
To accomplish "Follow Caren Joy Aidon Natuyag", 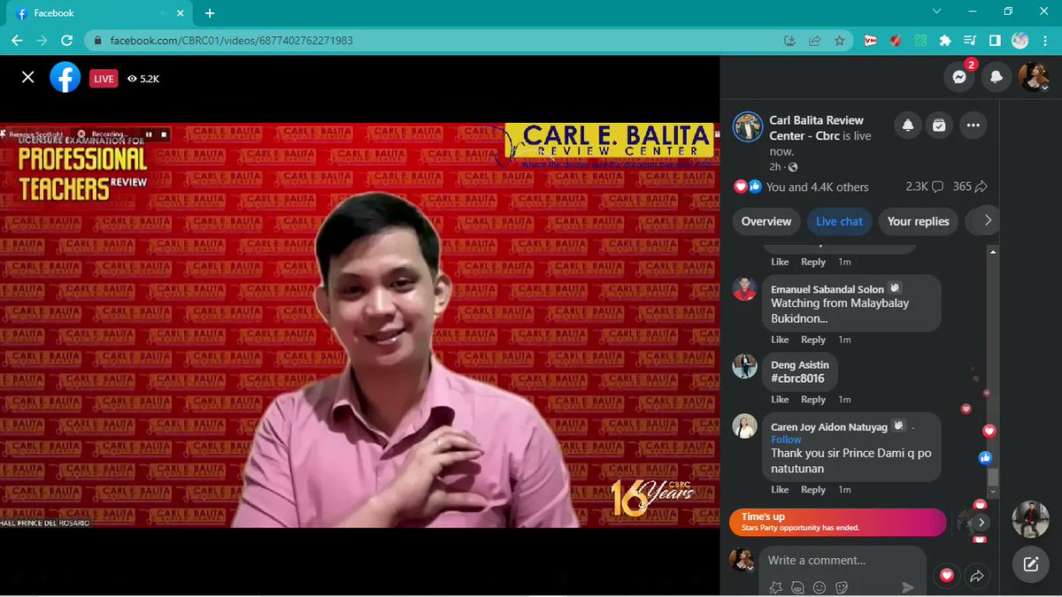I will coord(786,440).
